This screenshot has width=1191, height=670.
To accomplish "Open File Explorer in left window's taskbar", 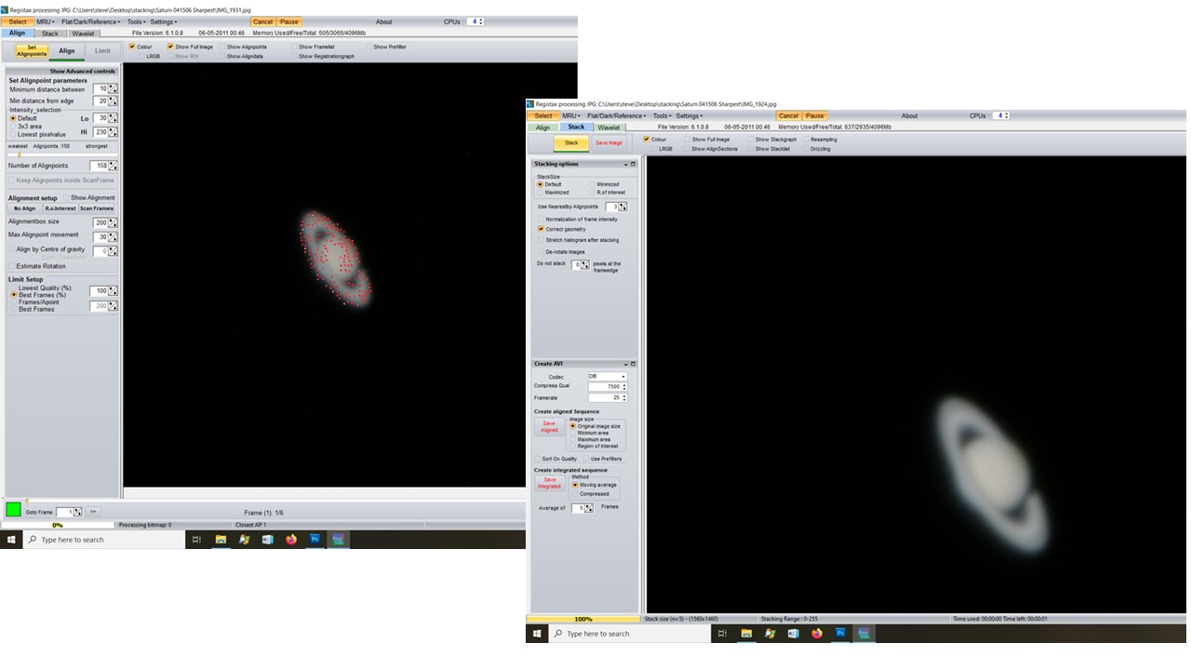I will (x=221, y=540).
